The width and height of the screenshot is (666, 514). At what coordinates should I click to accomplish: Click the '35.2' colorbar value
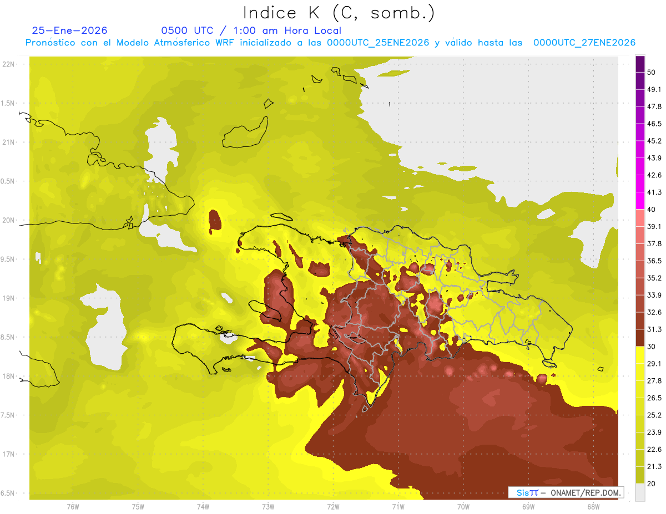point(654,278)
